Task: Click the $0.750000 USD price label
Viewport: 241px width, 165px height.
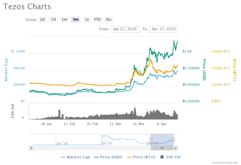Action: [x=191, y=68]
